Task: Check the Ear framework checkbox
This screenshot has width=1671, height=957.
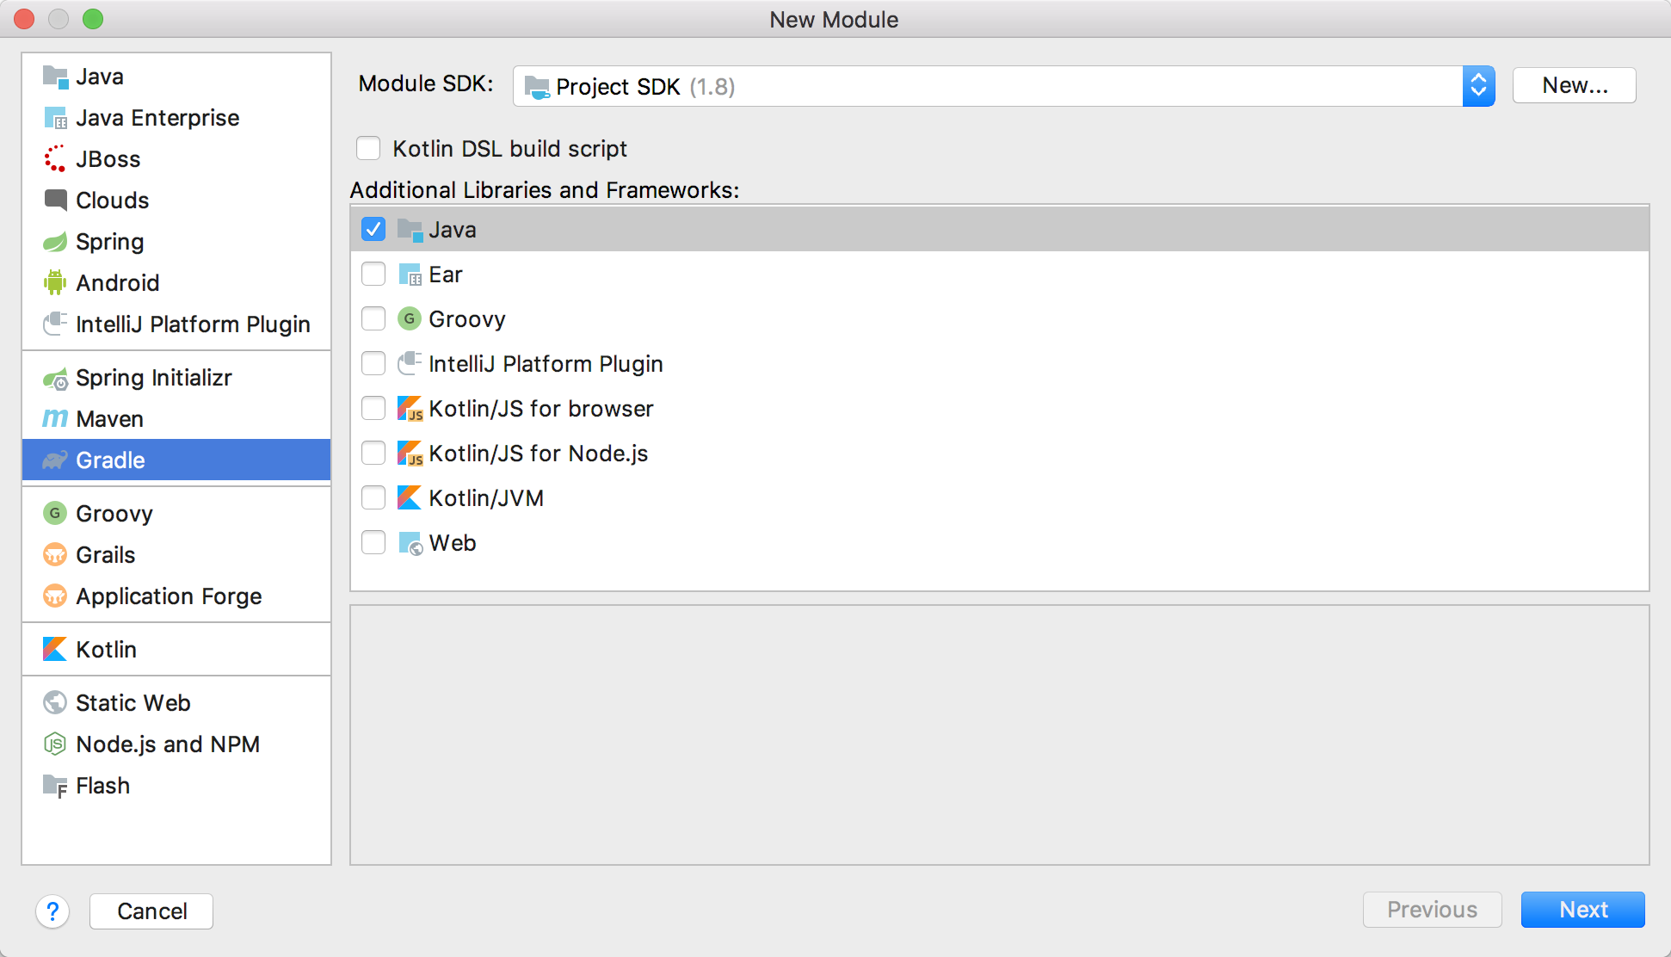Action: [373, 274]
